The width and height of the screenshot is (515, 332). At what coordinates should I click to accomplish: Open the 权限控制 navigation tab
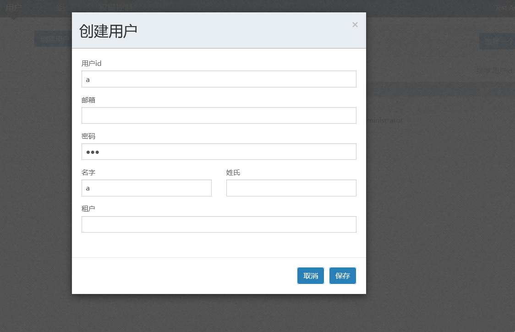click(116, 7)
